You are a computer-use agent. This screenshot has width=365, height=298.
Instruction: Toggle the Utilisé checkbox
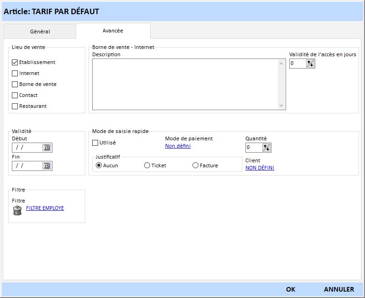coord(95,143)
